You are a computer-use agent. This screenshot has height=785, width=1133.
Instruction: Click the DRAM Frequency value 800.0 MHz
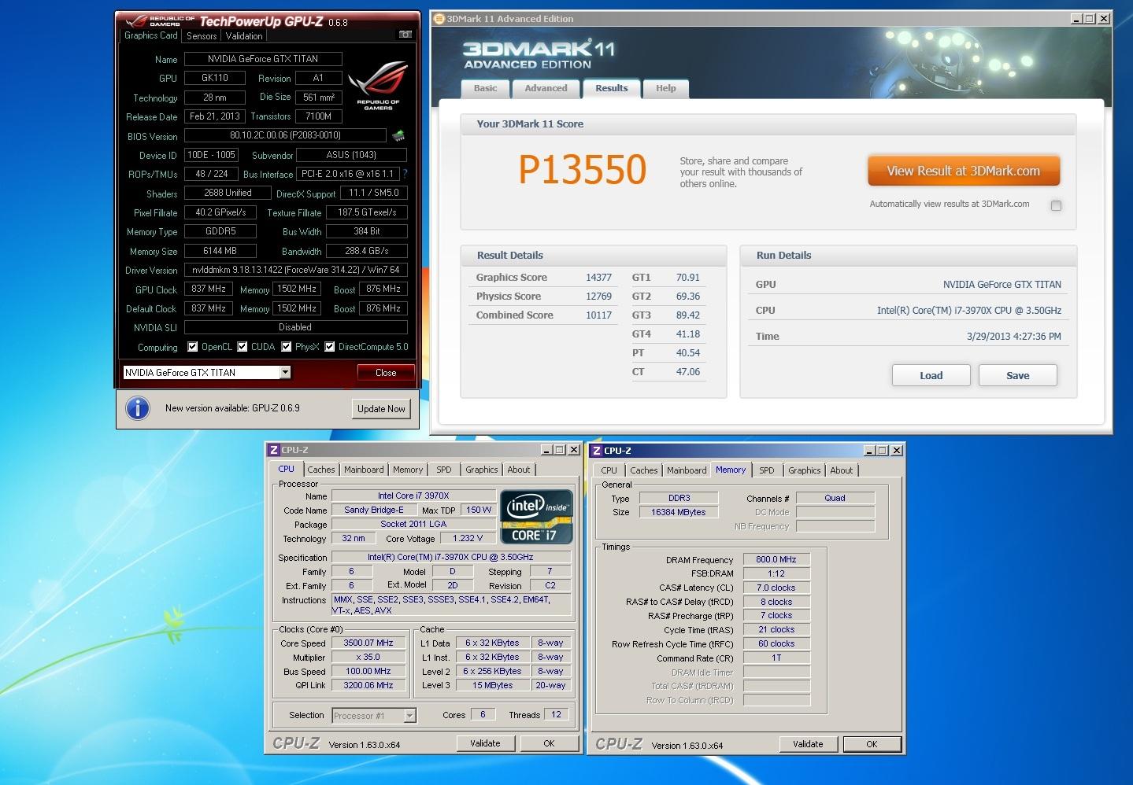point(776,559)
